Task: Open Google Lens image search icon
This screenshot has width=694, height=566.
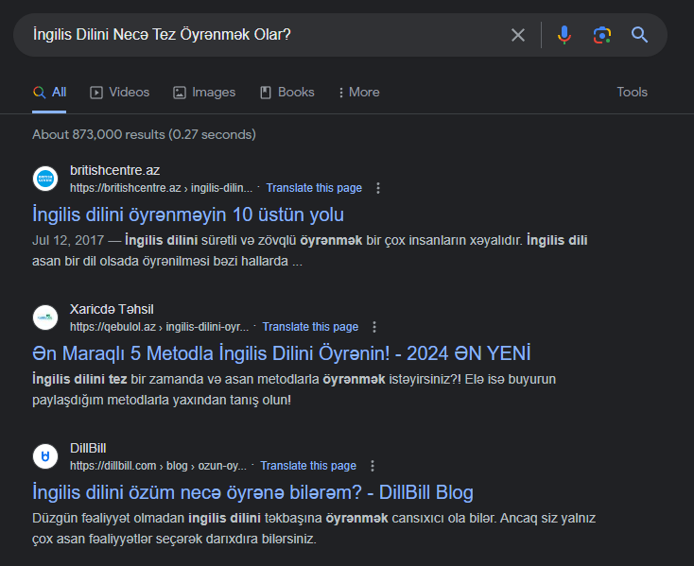Action: pos(602,35)
